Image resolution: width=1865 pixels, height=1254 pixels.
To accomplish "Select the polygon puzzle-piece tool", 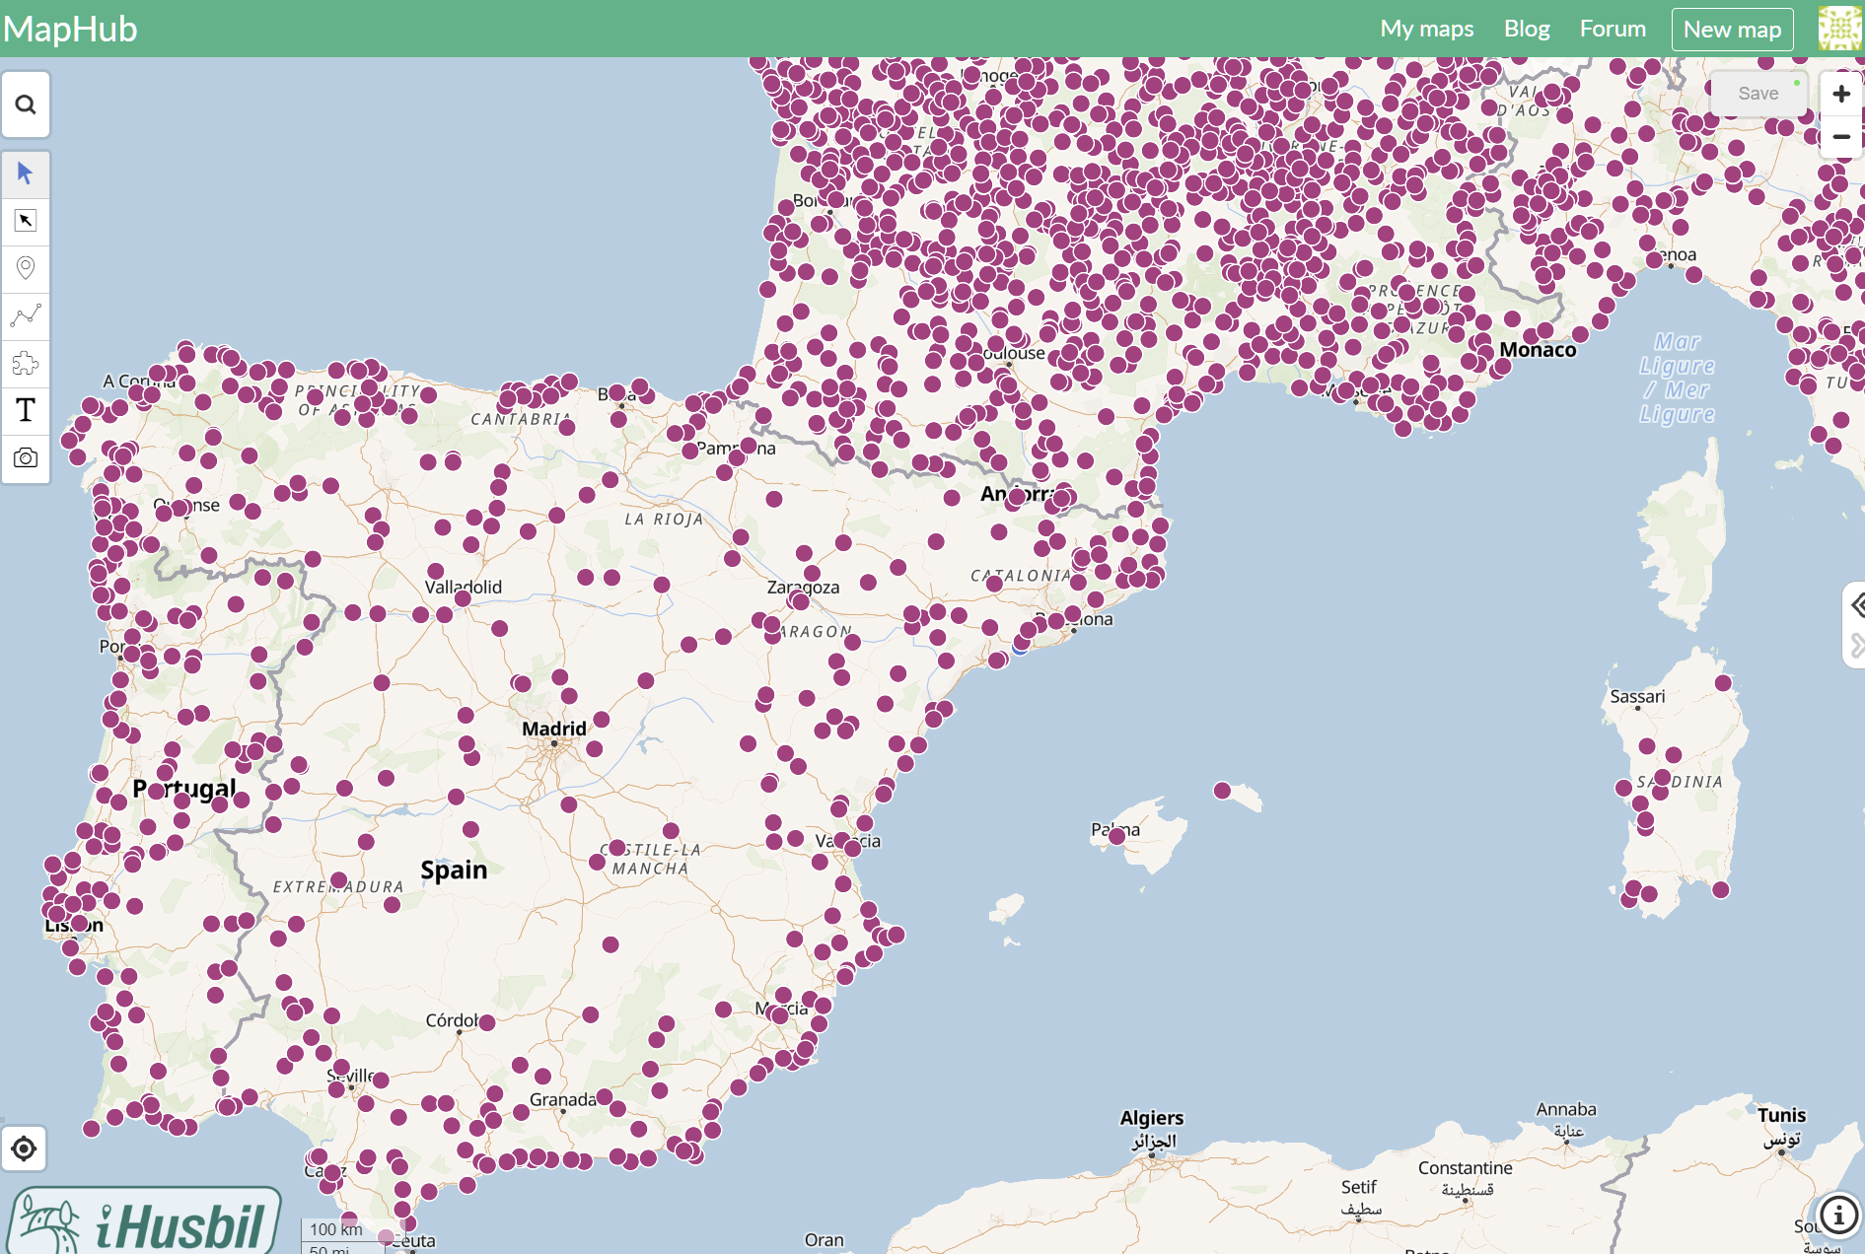I will tap(26, 363).
